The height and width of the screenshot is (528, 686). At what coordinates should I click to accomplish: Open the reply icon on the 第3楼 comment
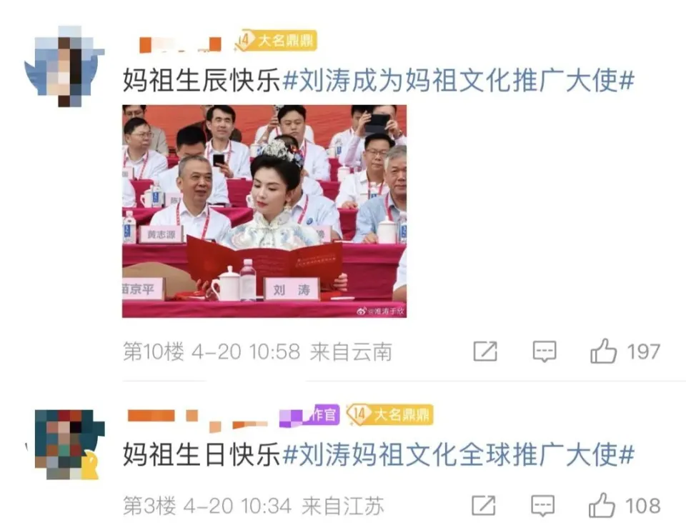point(542,506)
